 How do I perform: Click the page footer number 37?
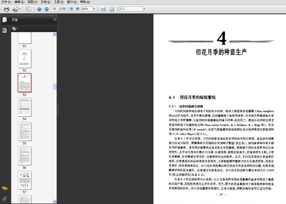(x=221, y=194)
